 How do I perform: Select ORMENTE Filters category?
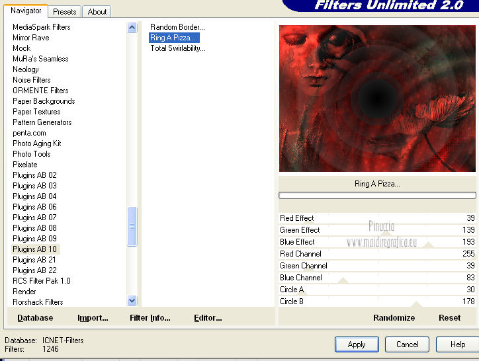tap(40, 91)
